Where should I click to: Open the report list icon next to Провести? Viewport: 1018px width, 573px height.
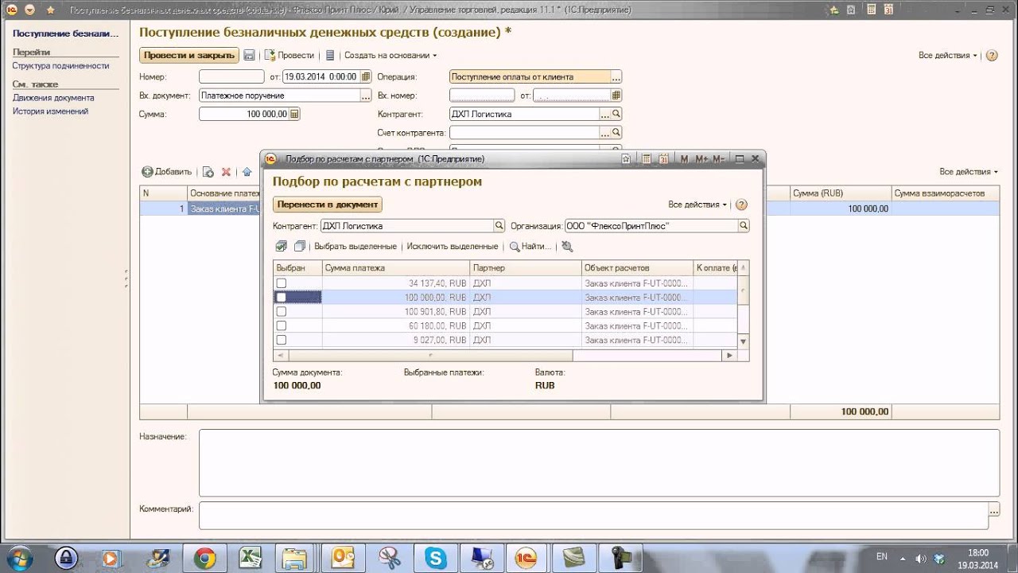tap(330, 56)
